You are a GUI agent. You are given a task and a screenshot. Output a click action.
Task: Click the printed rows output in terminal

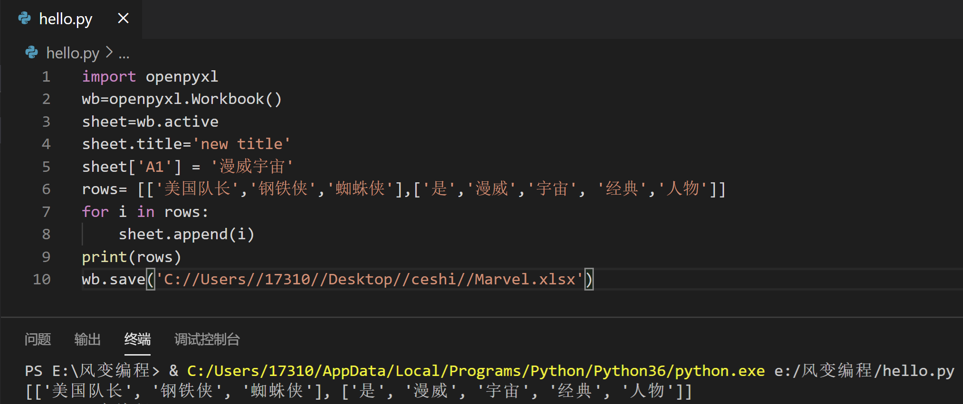pyautogui.click(x=359, y=391)
